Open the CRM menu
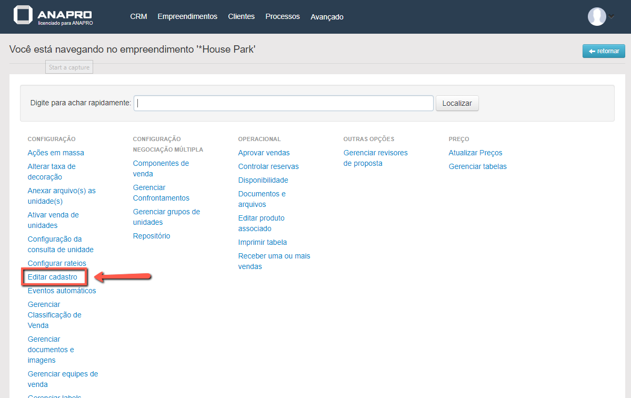Screen dimensions: 631x398 coord(138,16)
